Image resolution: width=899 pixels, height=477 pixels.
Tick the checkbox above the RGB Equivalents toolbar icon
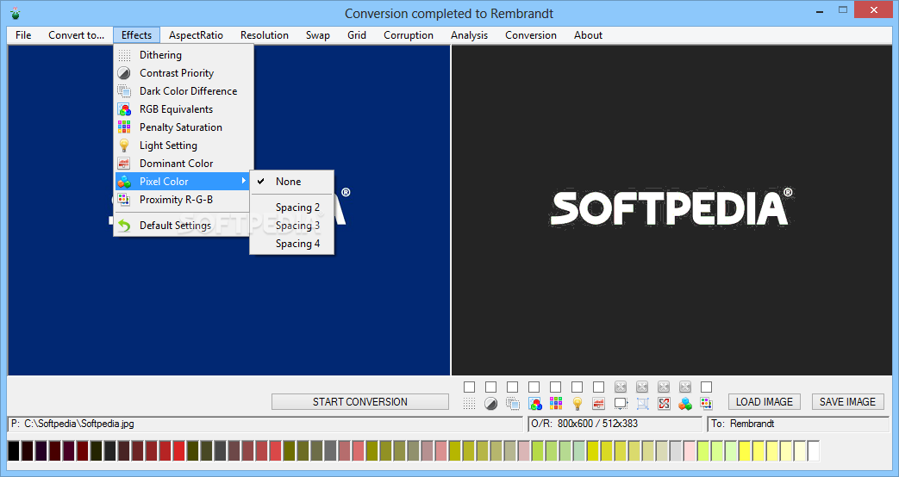click(x=534, y=387)
